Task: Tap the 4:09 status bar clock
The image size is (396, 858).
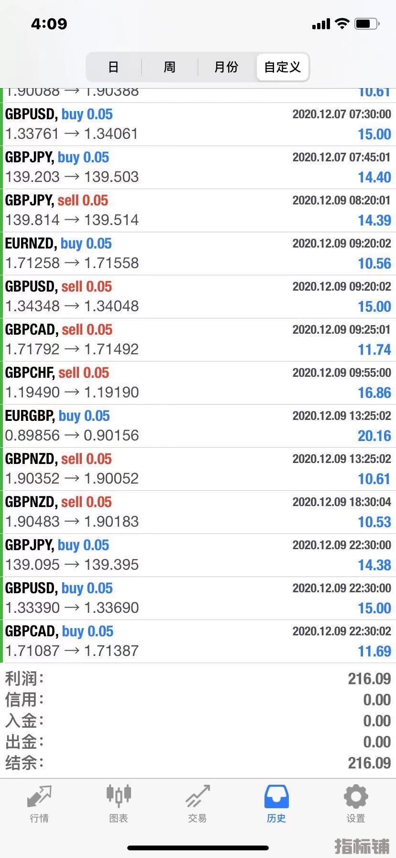Action: 49,23
